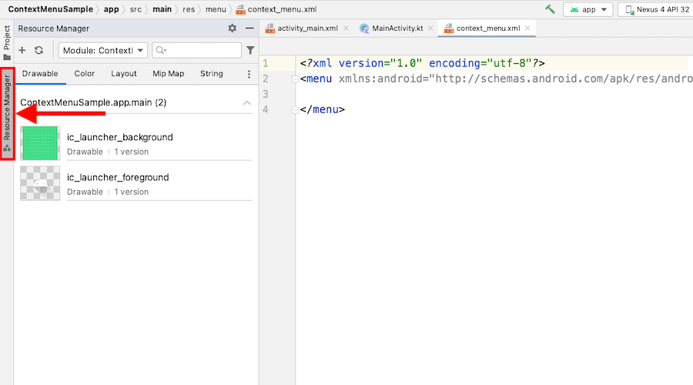Collapse the ContextMenuSample.app.main section
Image resolution: width=693 pixels, height=385 pixels.
pyautogui.click(x=246, y=102)
